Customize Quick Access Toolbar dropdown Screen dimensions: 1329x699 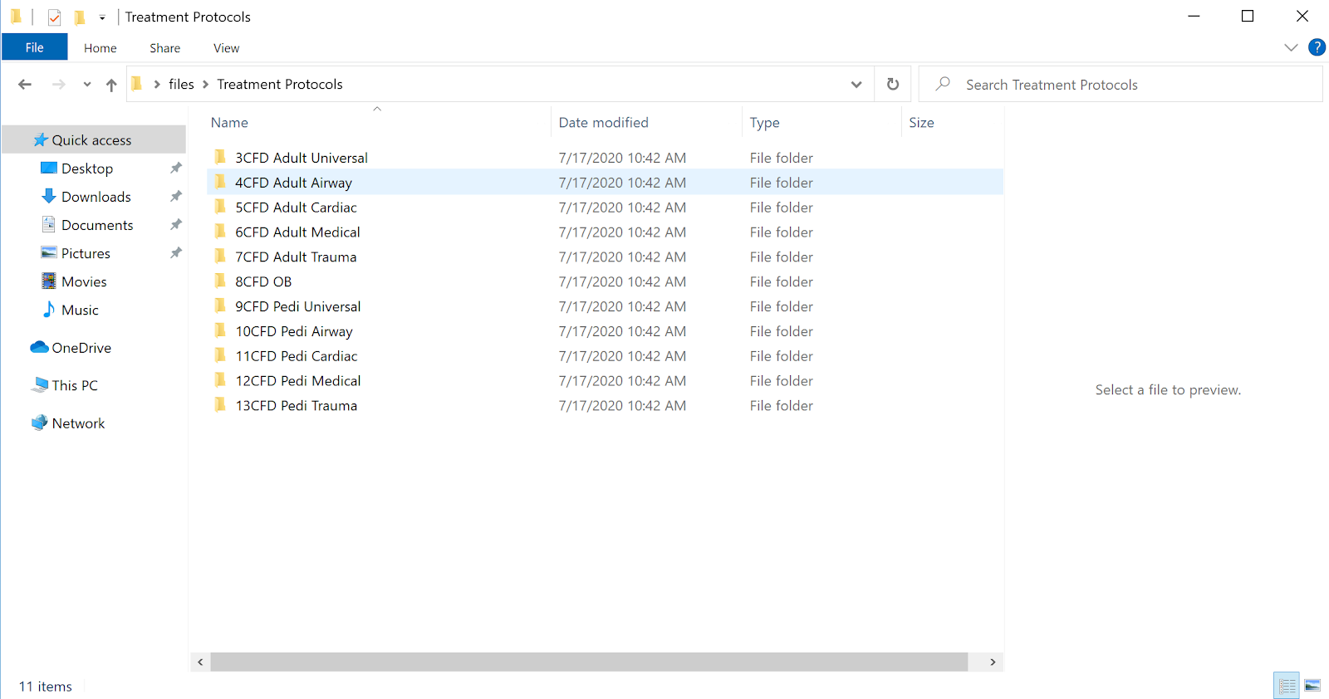pyautogui.click(x=102, y=17)
